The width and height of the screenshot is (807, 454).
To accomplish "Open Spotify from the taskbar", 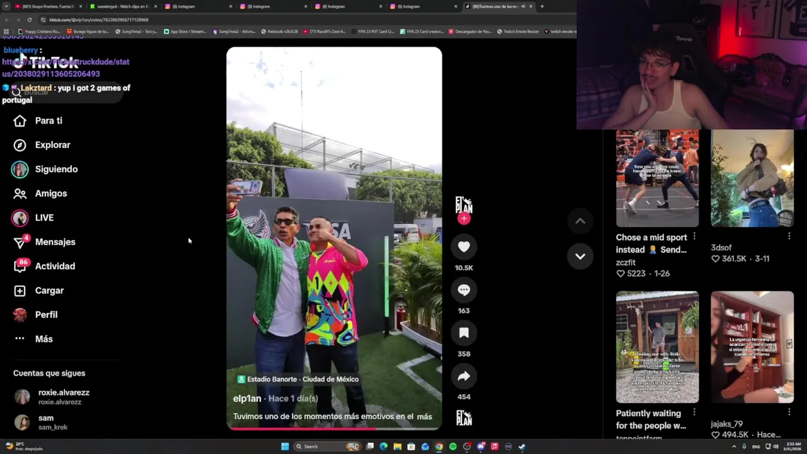I will (x=453, y=446).
